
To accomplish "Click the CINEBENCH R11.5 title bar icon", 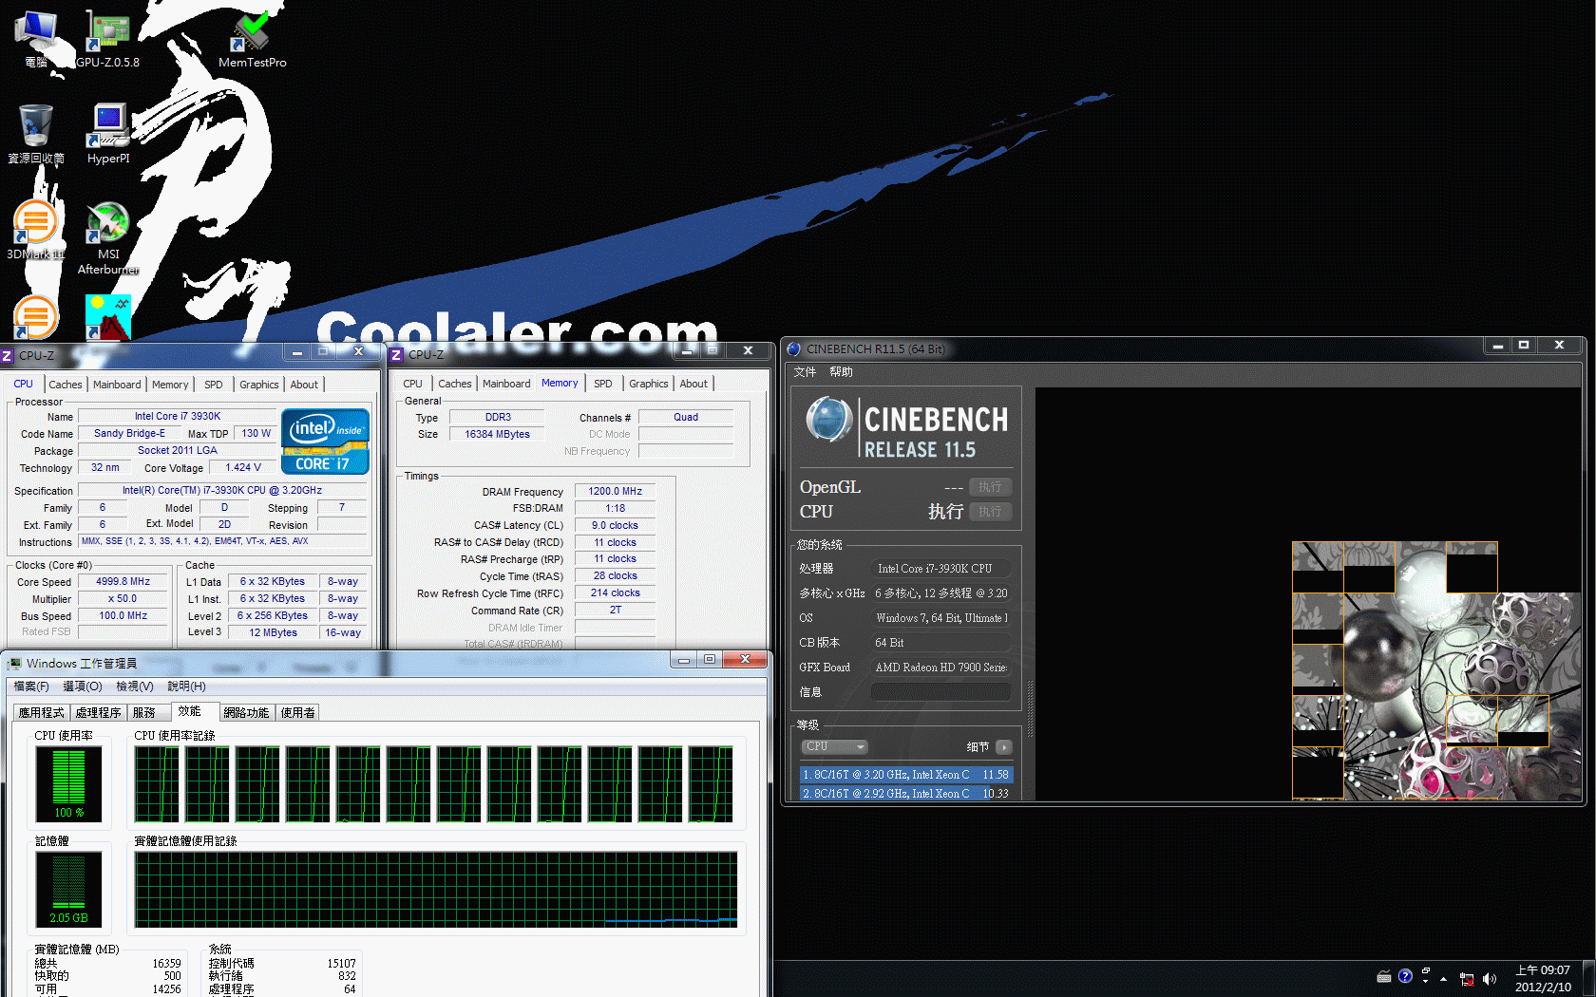I will tap(794, 348).
